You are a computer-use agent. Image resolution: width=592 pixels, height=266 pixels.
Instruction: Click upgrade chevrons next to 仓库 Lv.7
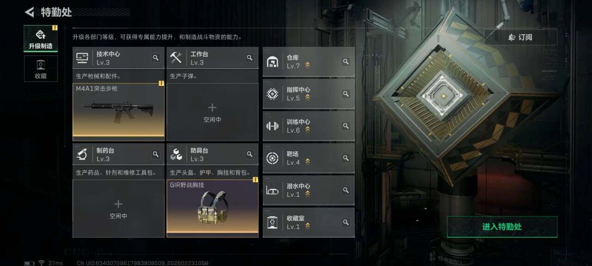[308, 66]
